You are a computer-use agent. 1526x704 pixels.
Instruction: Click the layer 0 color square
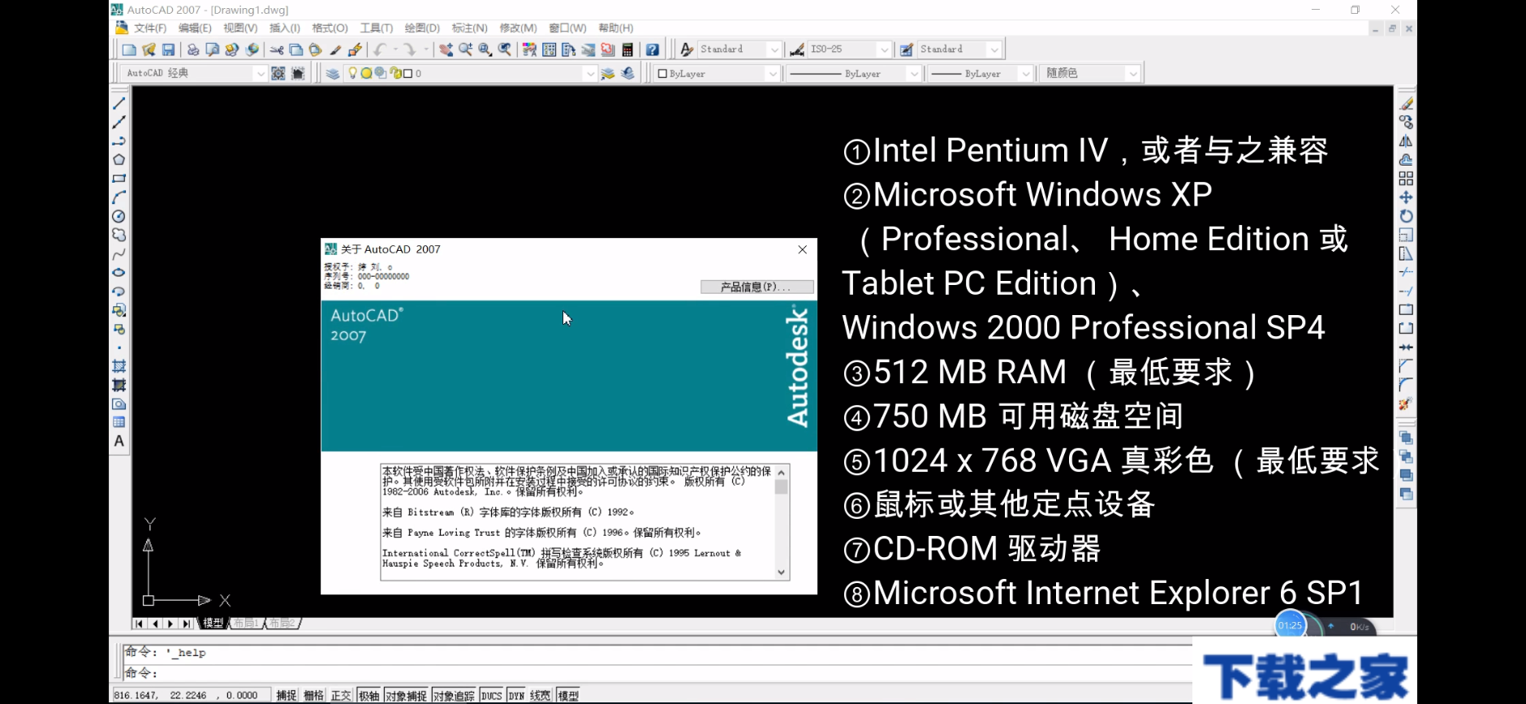click(407, 73)
